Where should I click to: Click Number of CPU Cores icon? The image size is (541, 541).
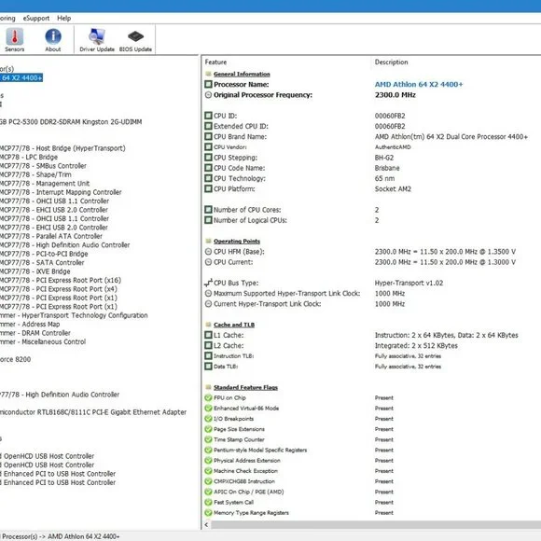pyautogui.click(x=208, y=210)
